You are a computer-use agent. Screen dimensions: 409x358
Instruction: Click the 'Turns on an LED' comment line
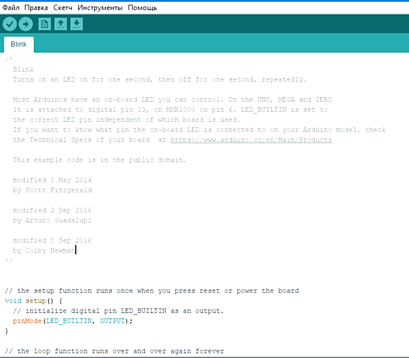pyautogui.click(x=160, y=79)
